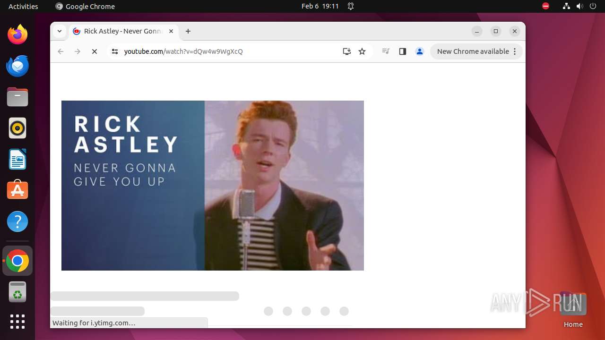Stop loading the page
This screenshot has width=605, height=340.
[95, 51]
